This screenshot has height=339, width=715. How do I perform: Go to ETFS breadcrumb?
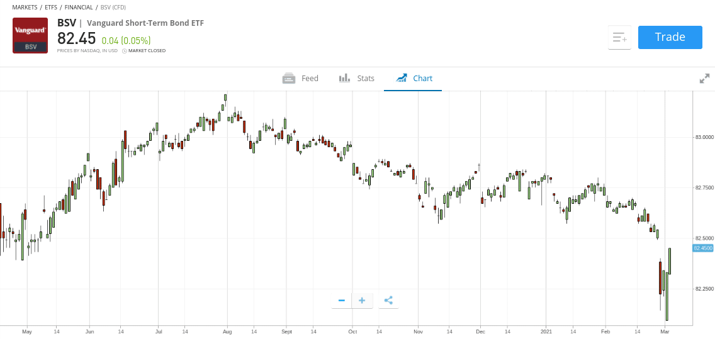coord(51,8)
